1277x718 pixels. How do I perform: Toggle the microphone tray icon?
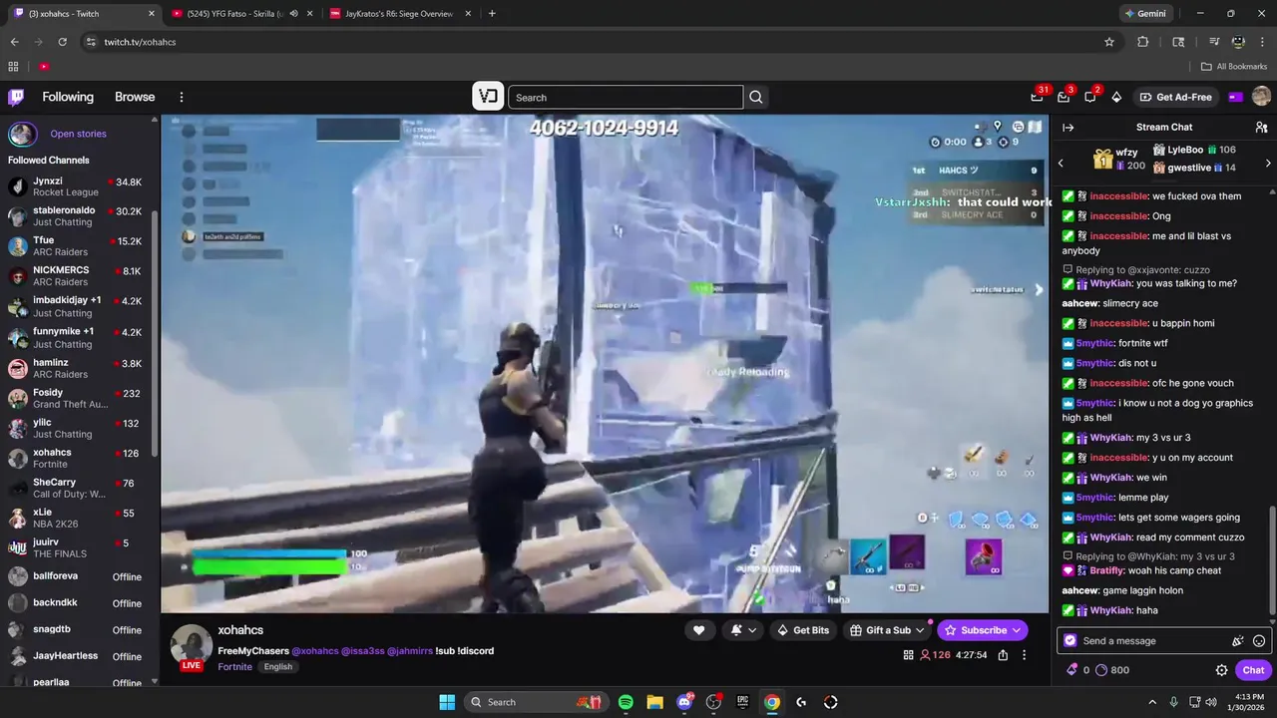(1173, 702)
